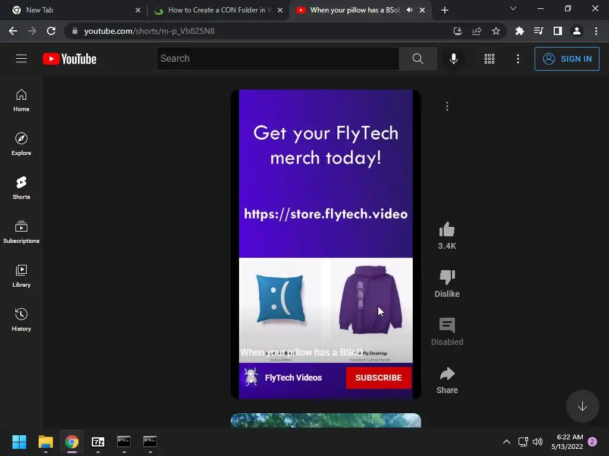Screen dimensions: 609x456
Task: Click the address bar URL
Action: (x=149, y=31)
